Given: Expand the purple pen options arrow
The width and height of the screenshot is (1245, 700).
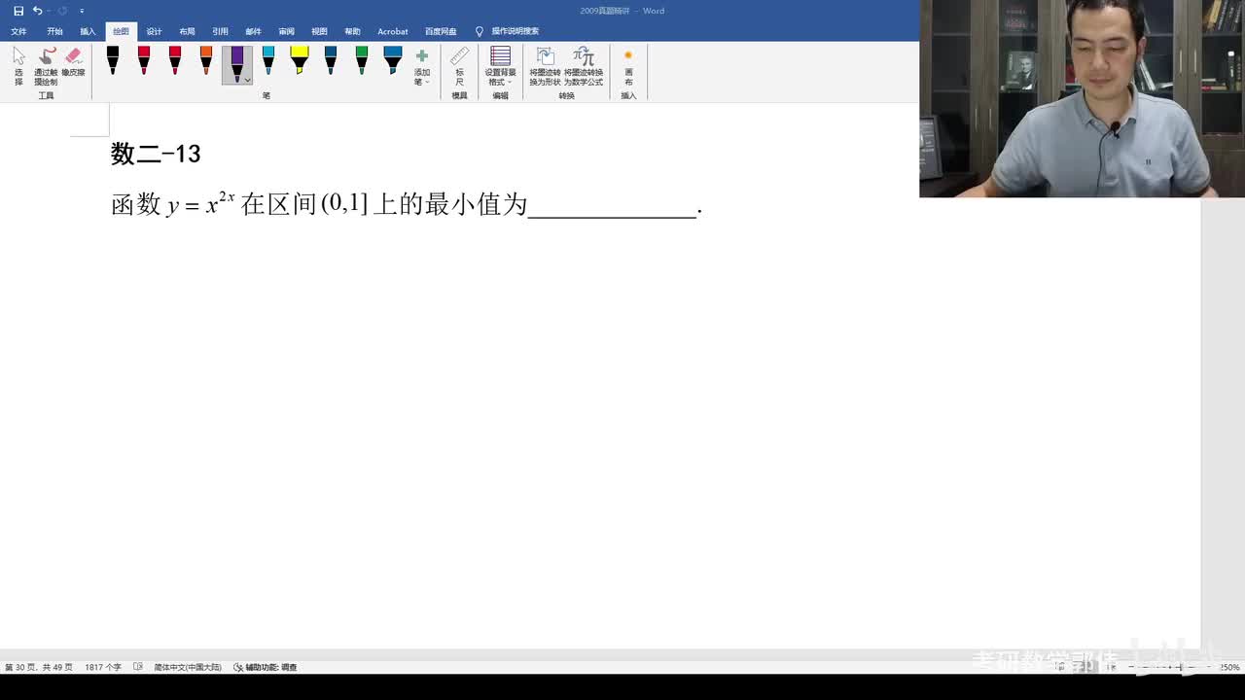Looking at the screenshot, I should click(x=247, y=80).
